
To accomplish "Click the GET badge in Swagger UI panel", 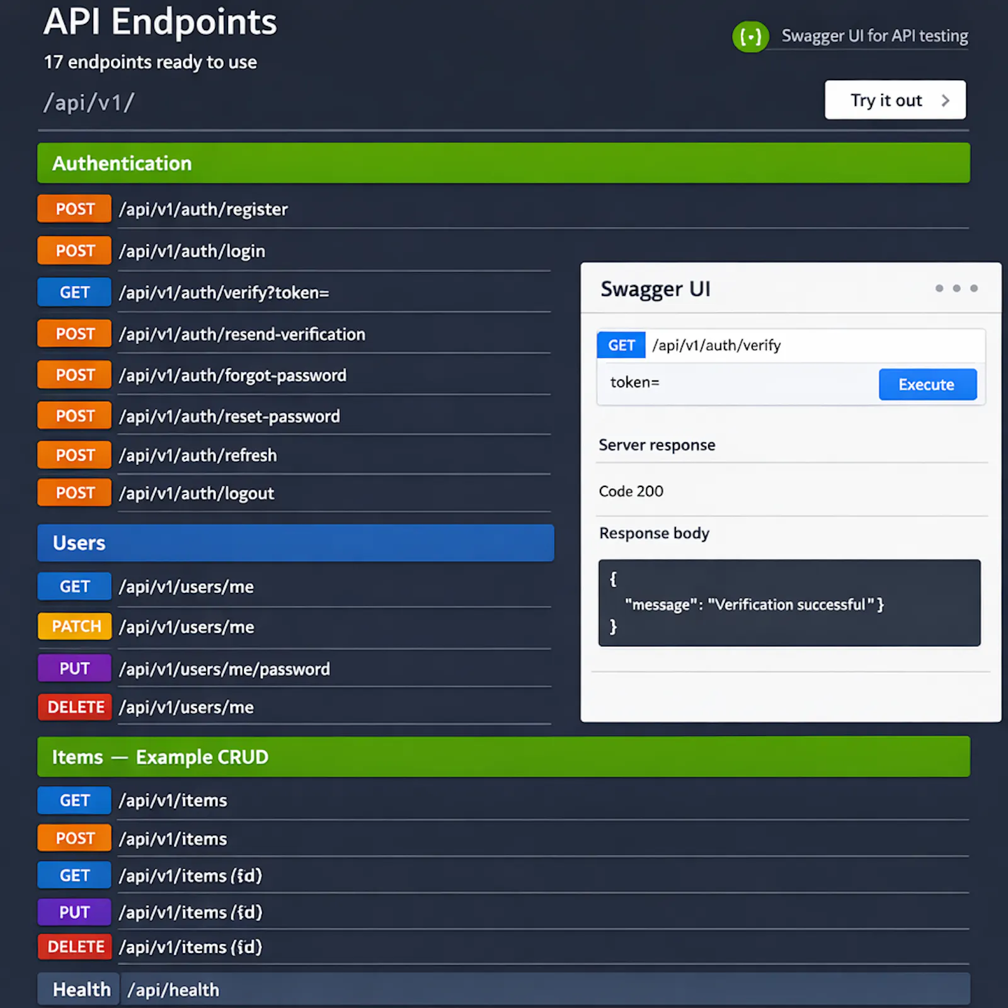I will (x=621, y=345).
